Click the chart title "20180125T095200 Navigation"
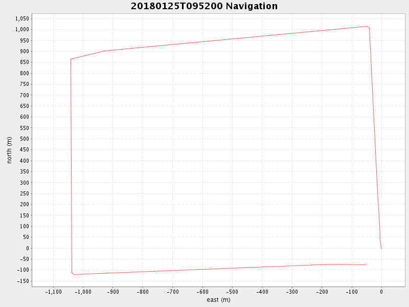Image resolution: width=409 pixels, height=307 pixels. [x=204, y=6]
